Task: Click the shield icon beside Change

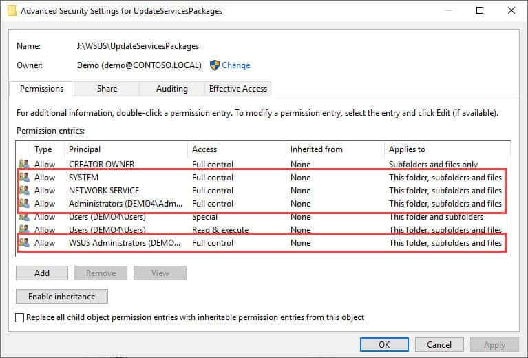Action: pyautogui.click(x=214, y=65)
